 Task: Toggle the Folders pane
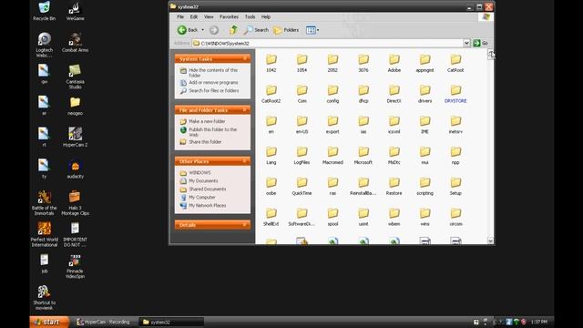(286, 30)
